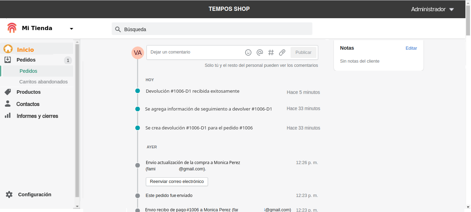This screenshot has width=471, height=212.
Task: Click the Editar link in Notas
Action: [411, 48]
